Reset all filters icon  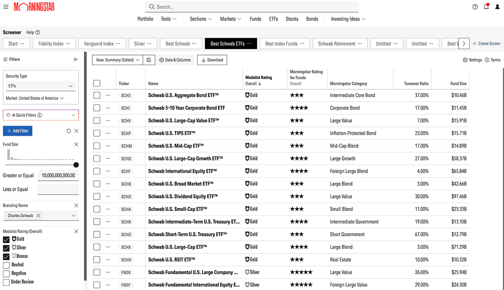click(x=69, y=131)
